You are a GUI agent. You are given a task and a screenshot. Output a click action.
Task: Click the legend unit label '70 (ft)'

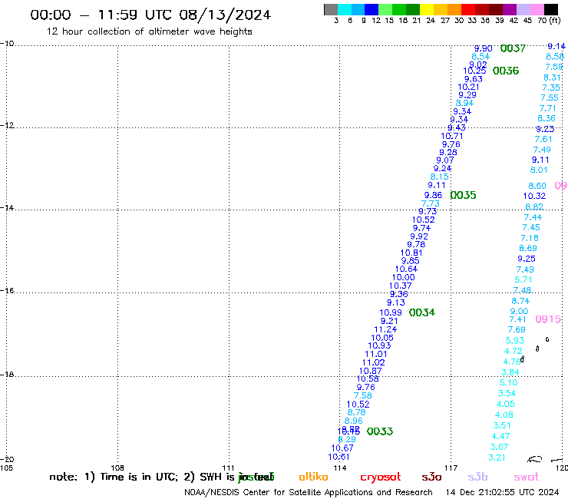[x=549, y=20]
